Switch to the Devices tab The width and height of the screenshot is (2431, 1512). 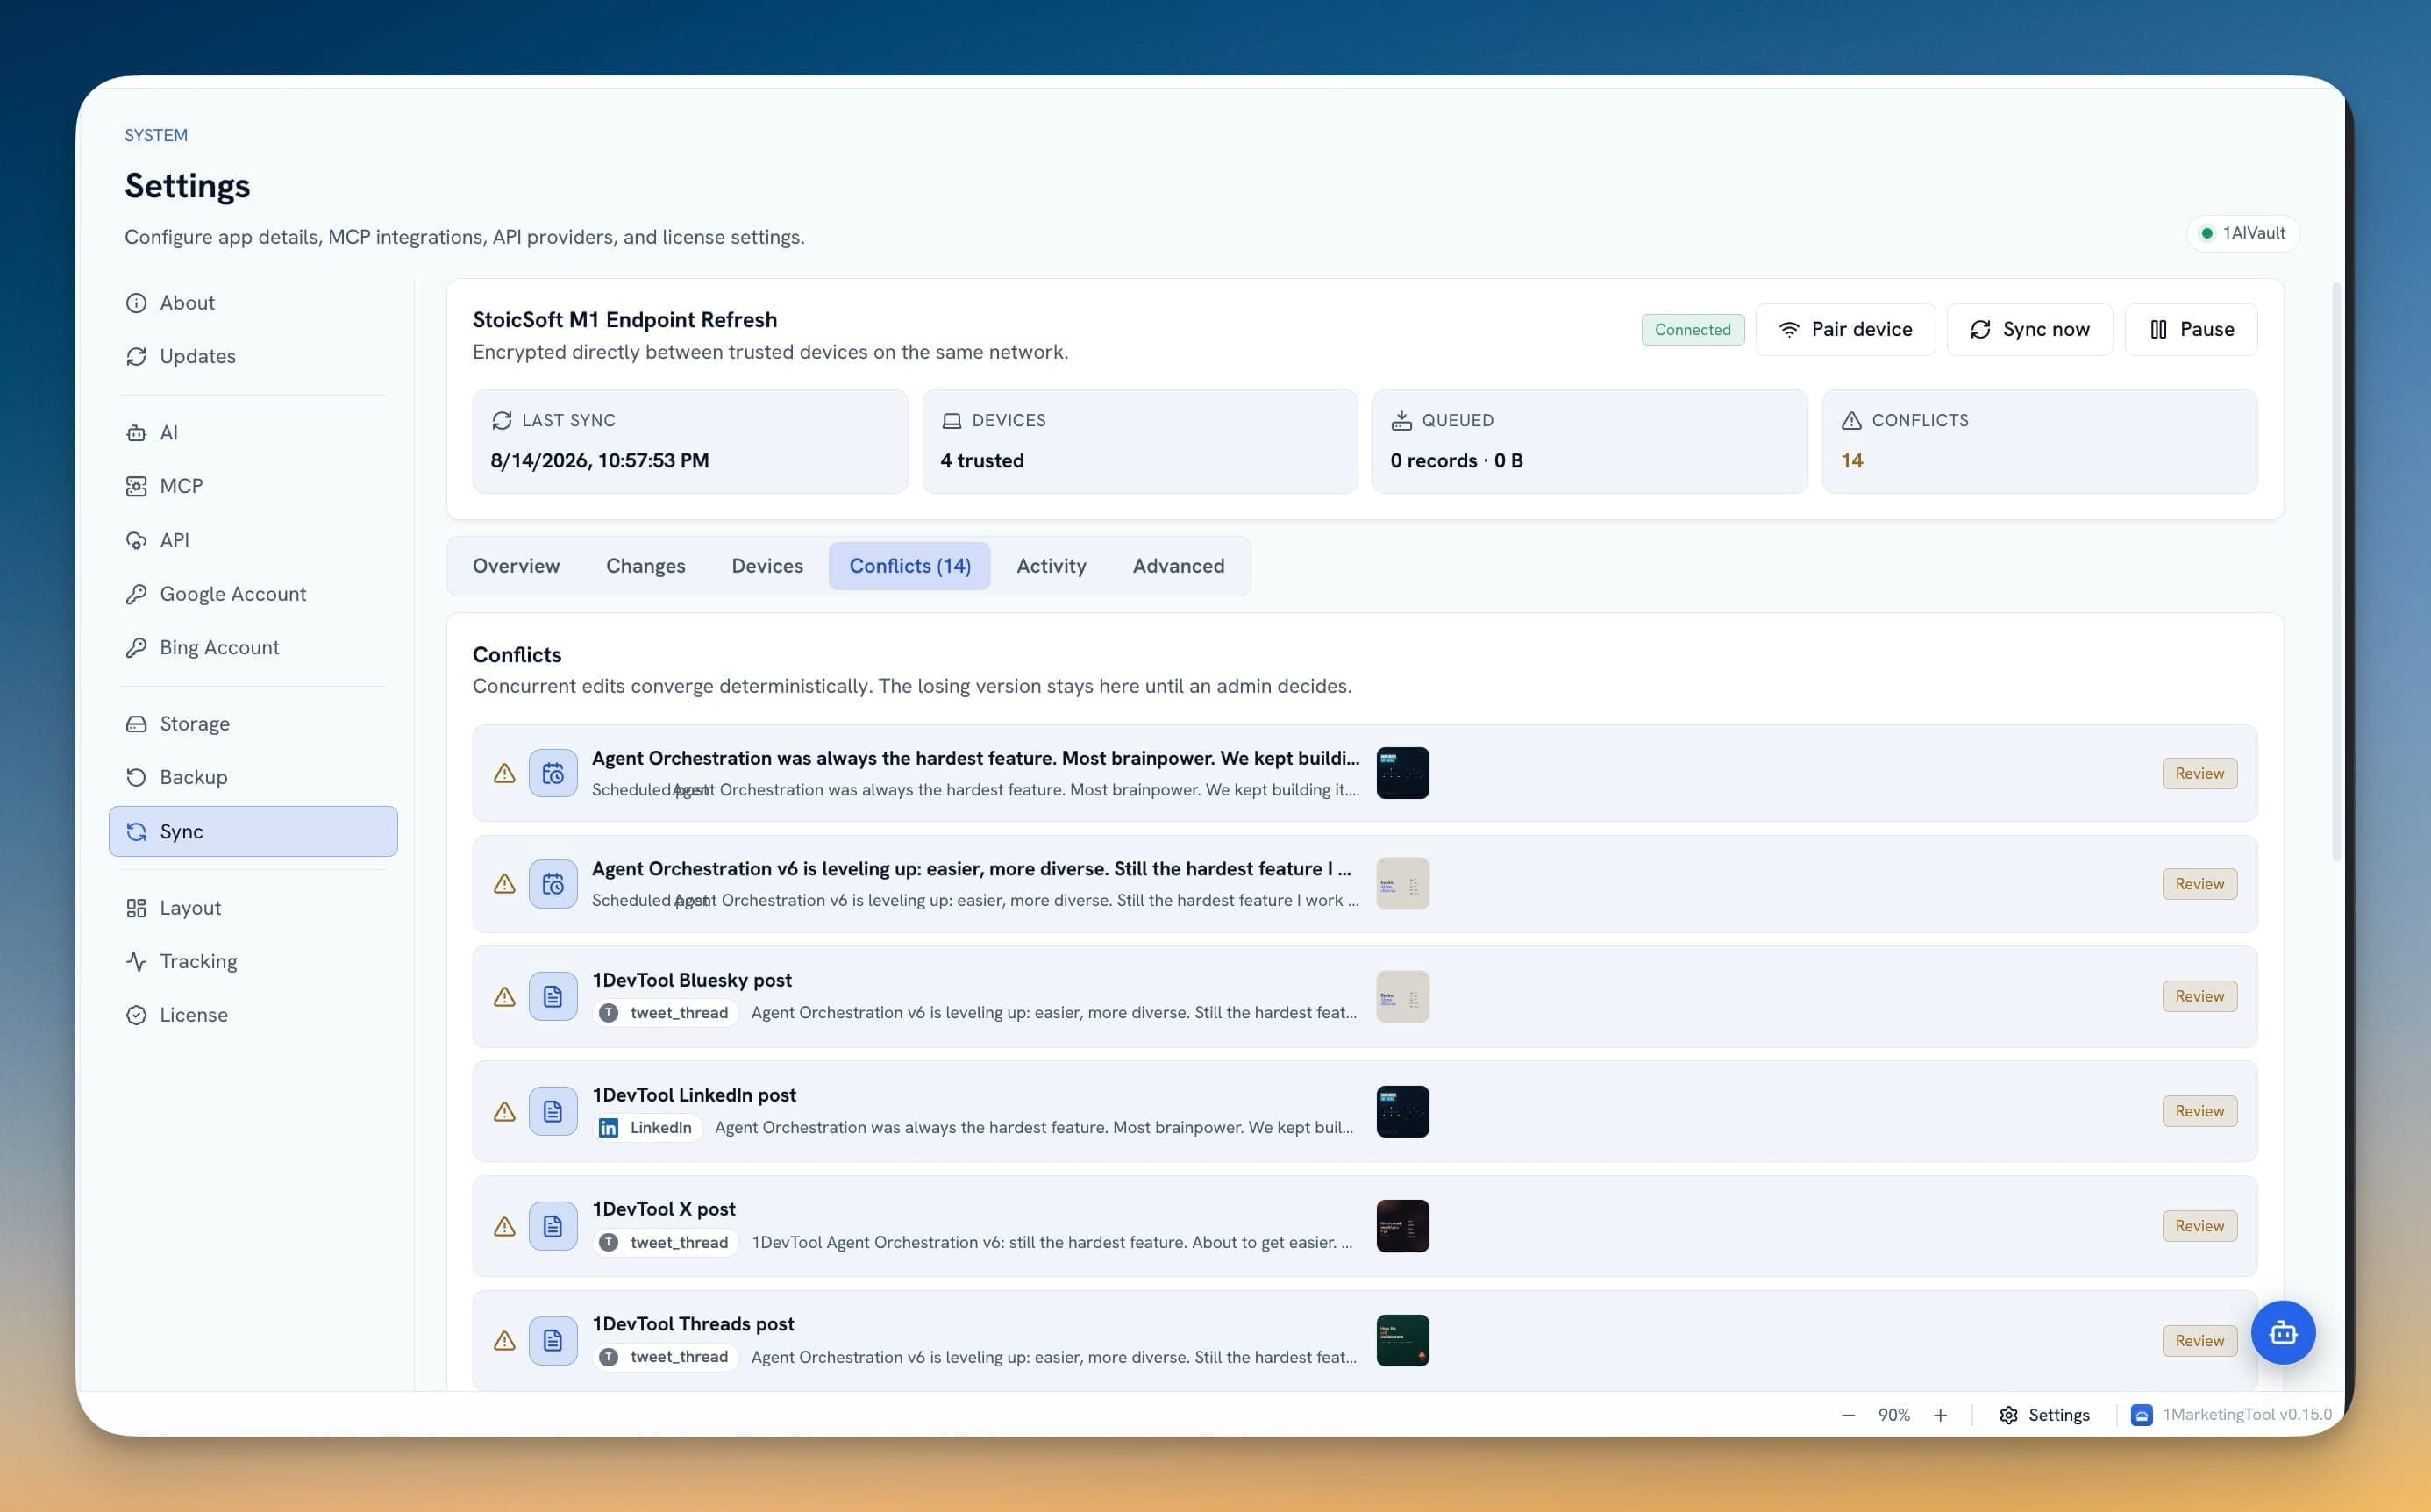tap(767, 566)
